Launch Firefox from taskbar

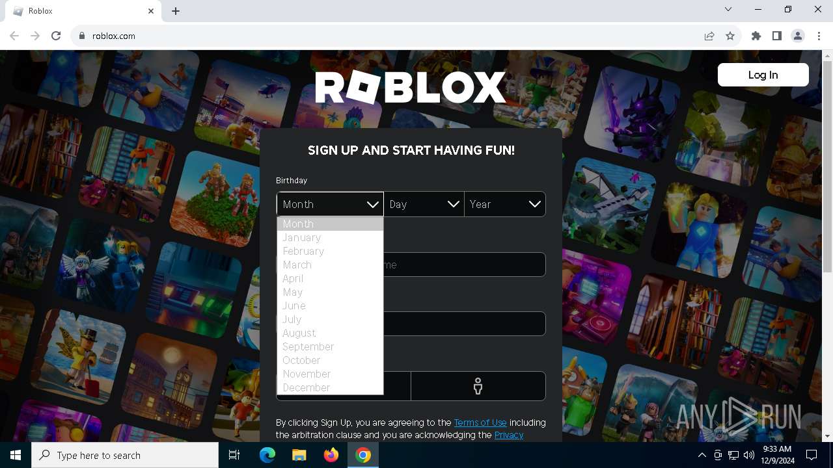pyautogui.click(x=331, y=455)
